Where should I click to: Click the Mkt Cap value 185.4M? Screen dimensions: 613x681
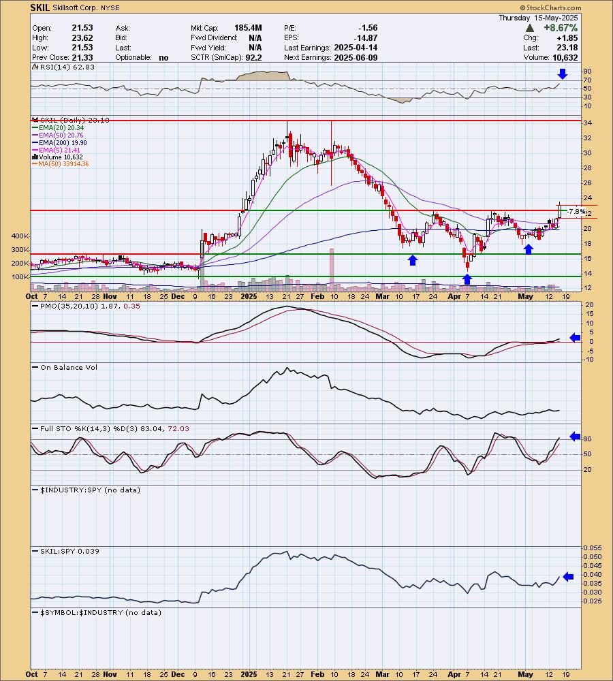[248, 28]
